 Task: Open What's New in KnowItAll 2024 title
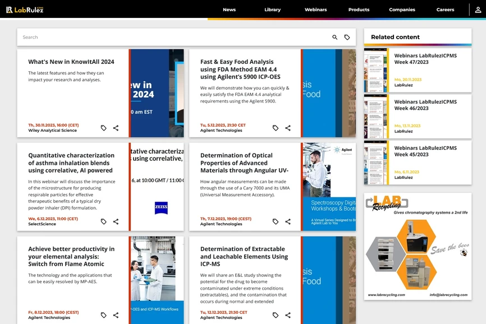(x=71, y=62)
